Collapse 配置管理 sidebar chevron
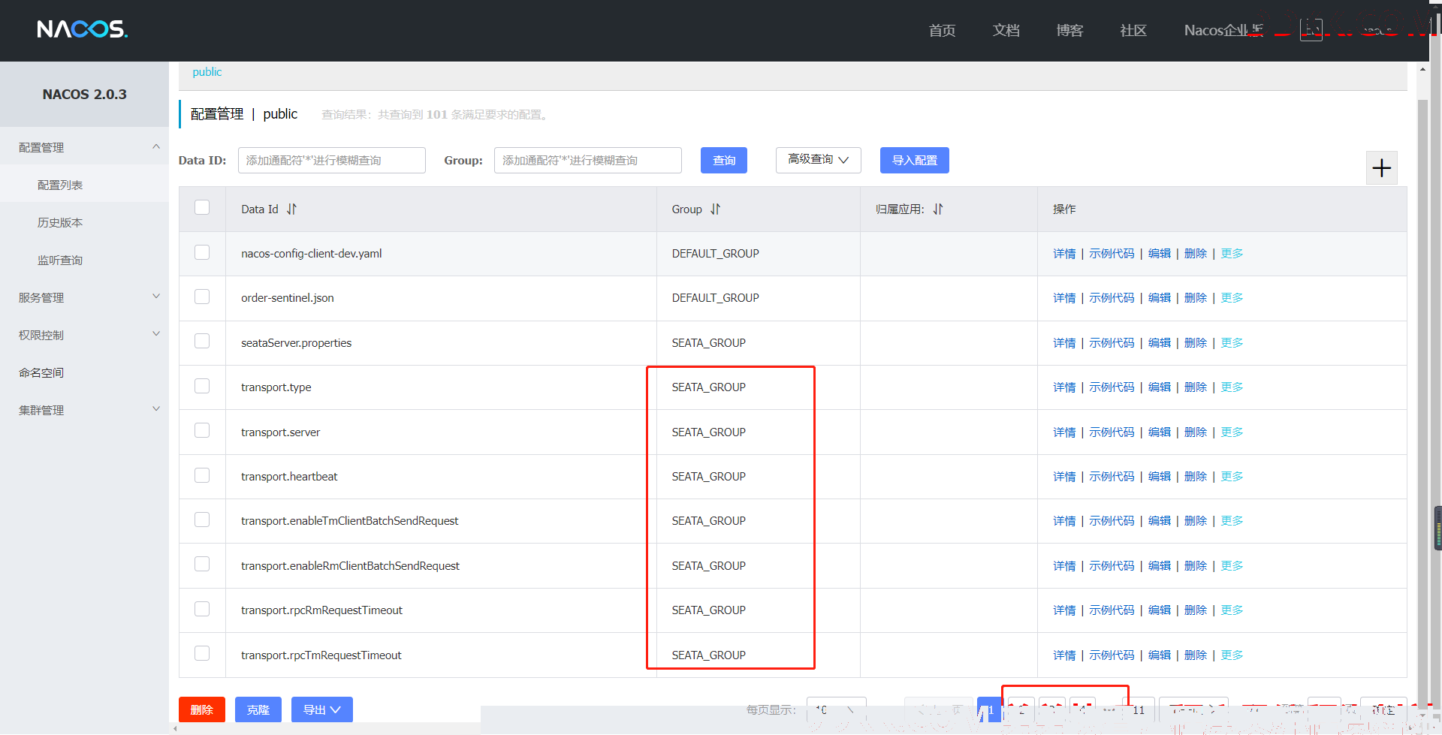 [156, 147]
